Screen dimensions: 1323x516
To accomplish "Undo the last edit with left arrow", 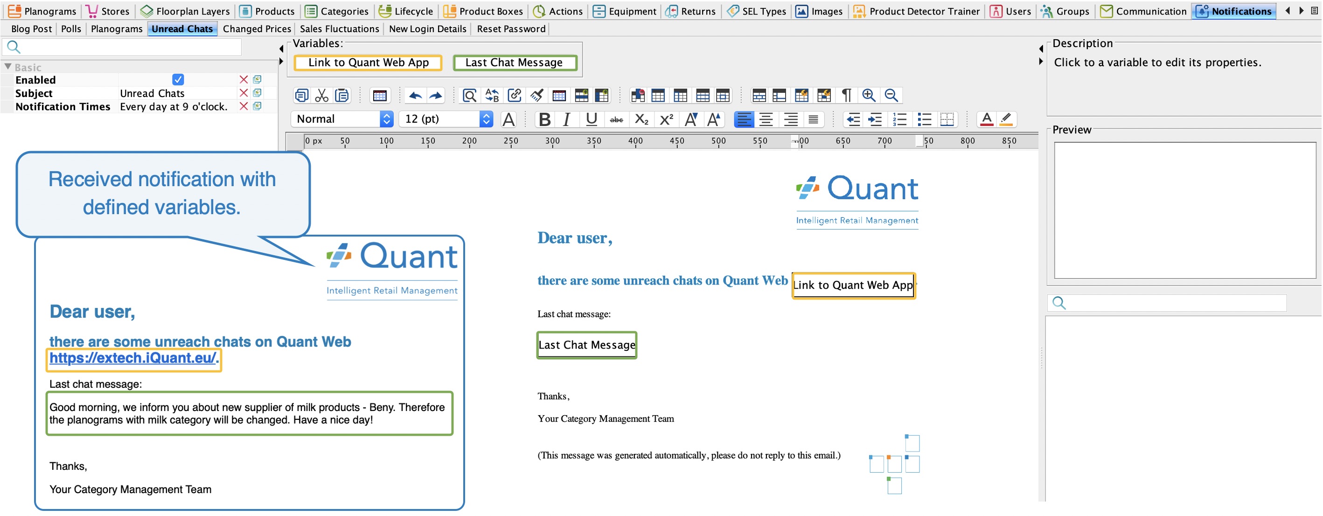I will point(416,96).
